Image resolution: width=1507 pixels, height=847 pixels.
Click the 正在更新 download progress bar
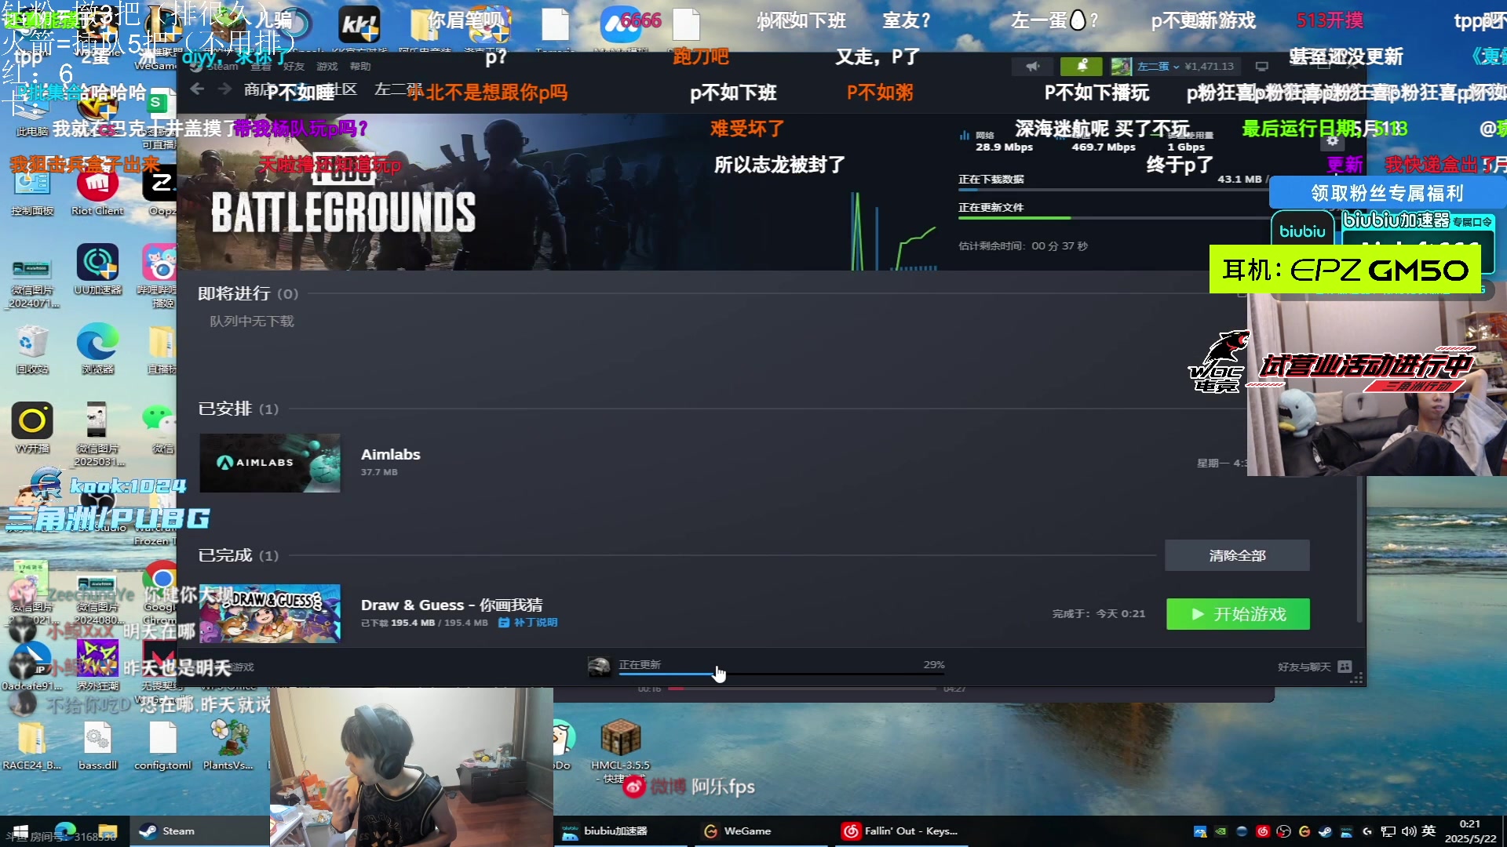point(782,674)
